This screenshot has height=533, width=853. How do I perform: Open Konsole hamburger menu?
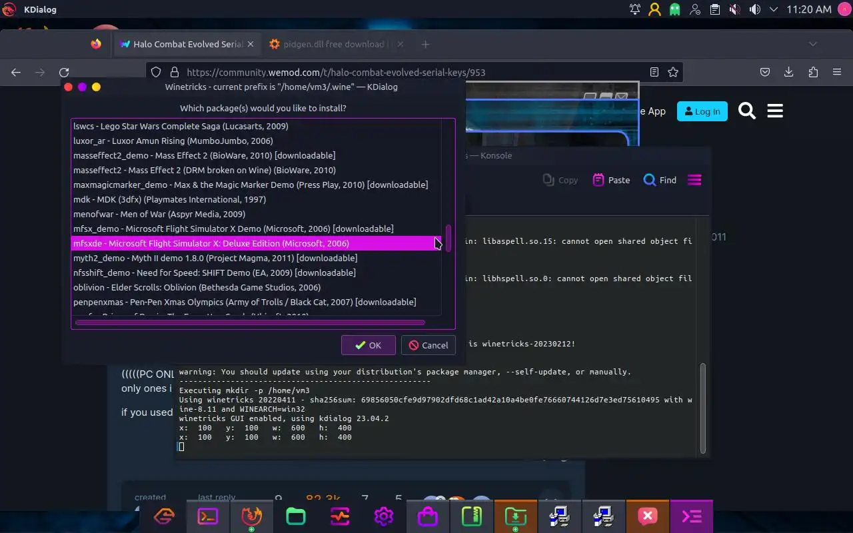pyautogui.click(x=694, y=180)
